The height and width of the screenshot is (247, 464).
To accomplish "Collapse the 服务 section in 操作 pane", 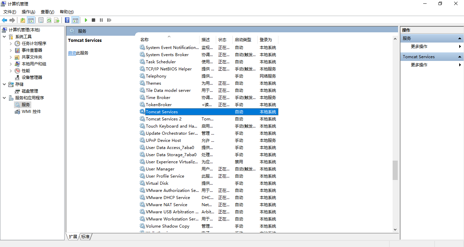I will pyautogui.click(x=460, y=38).
